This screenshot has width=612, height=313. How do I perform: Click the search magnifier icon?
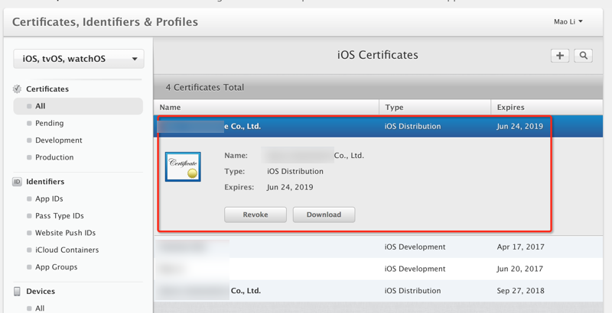583,56
